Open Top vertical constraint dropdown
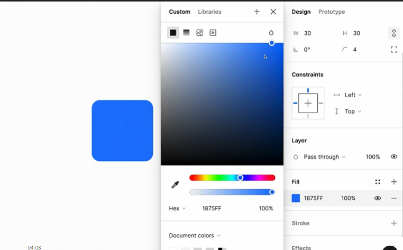The height and width of the screenshot is (250, 403). click(353, 111)
